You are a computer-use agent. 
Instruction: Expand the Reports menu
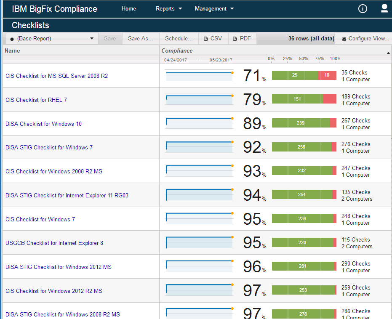pyautogui.click(x=168, y=9)
